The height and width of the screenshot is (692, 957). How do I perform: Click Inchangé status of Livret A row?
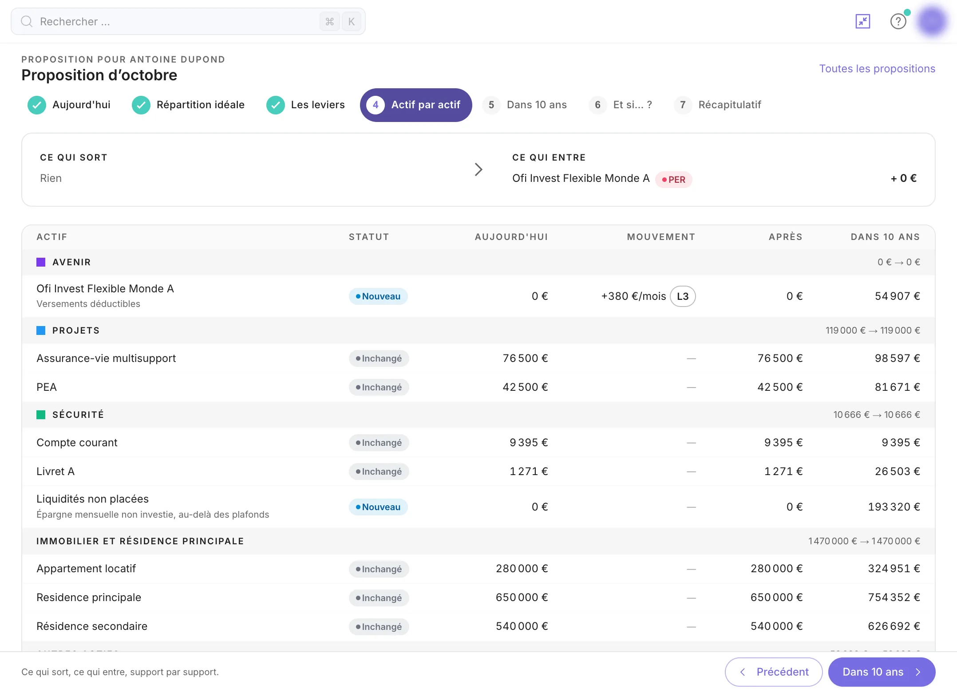379,472
